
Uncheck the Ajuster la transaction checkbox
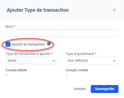pos(8,44)
